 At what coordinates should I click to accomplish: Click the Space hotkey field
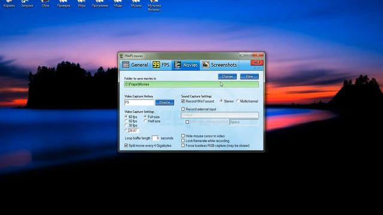[244, 122]
